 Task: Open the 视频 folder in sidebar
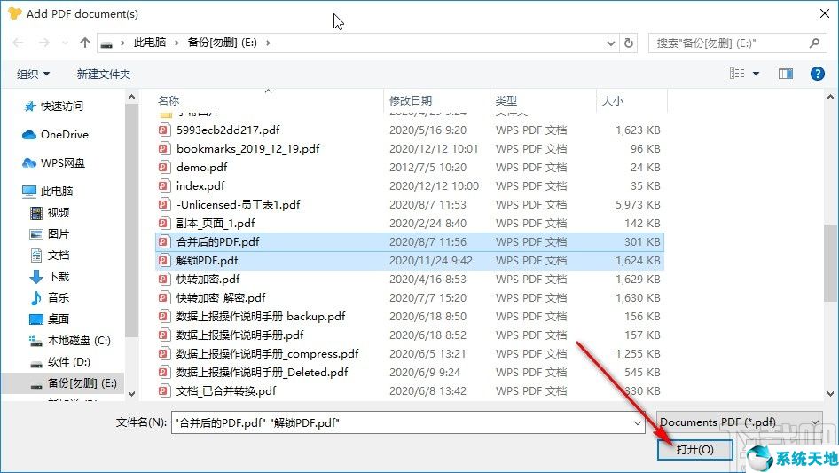pyautogui.click(x=50, y=213)
